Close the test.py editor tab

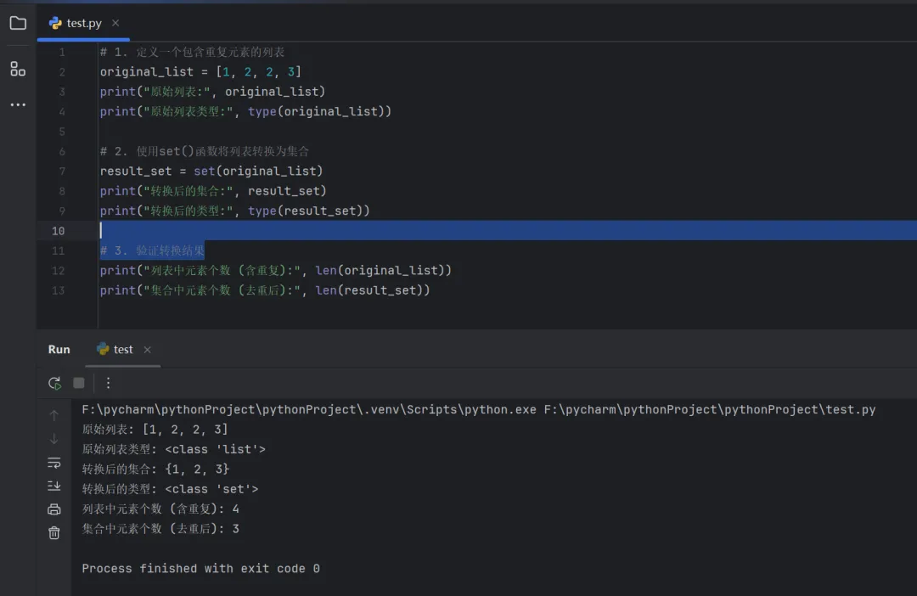pyautogui.click(x=115, y=23)
